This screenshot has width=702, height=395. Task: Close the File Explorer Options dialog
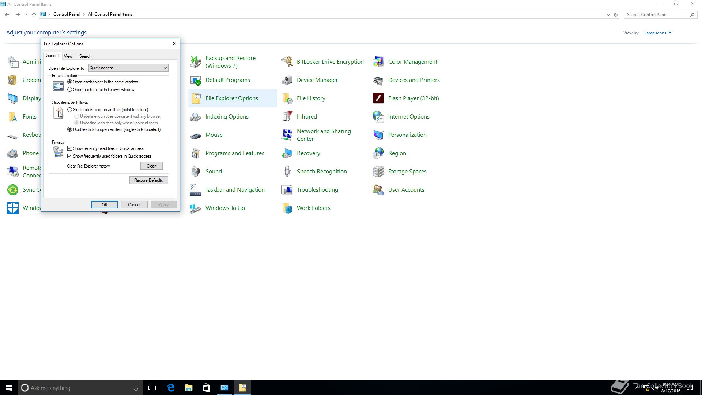tap(174, 44)
